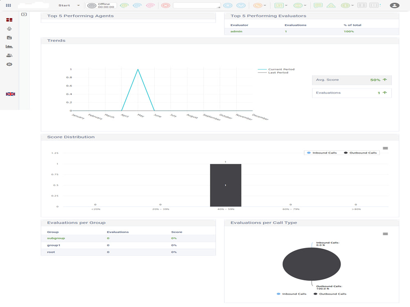Click the second blue circle icon
Image resolution: width=410 pixels, height=307 pixels.
[x=241, y=5]
